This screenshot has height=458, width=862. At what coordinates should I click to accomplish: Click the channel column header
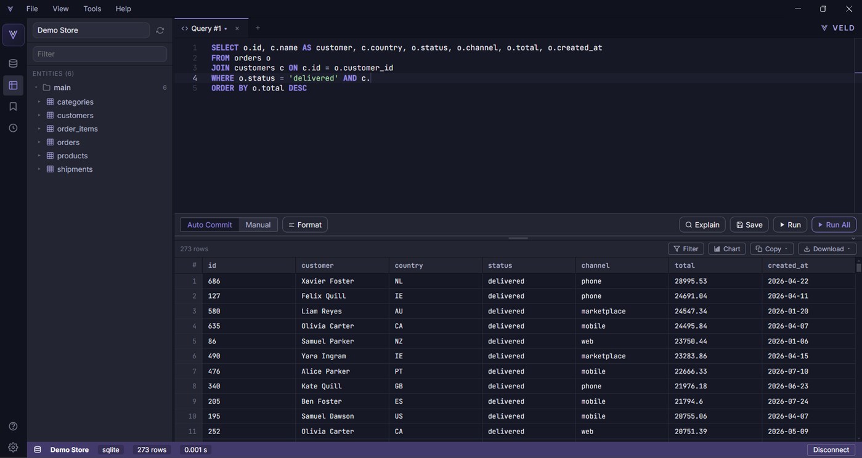click(x=622, y=265)
